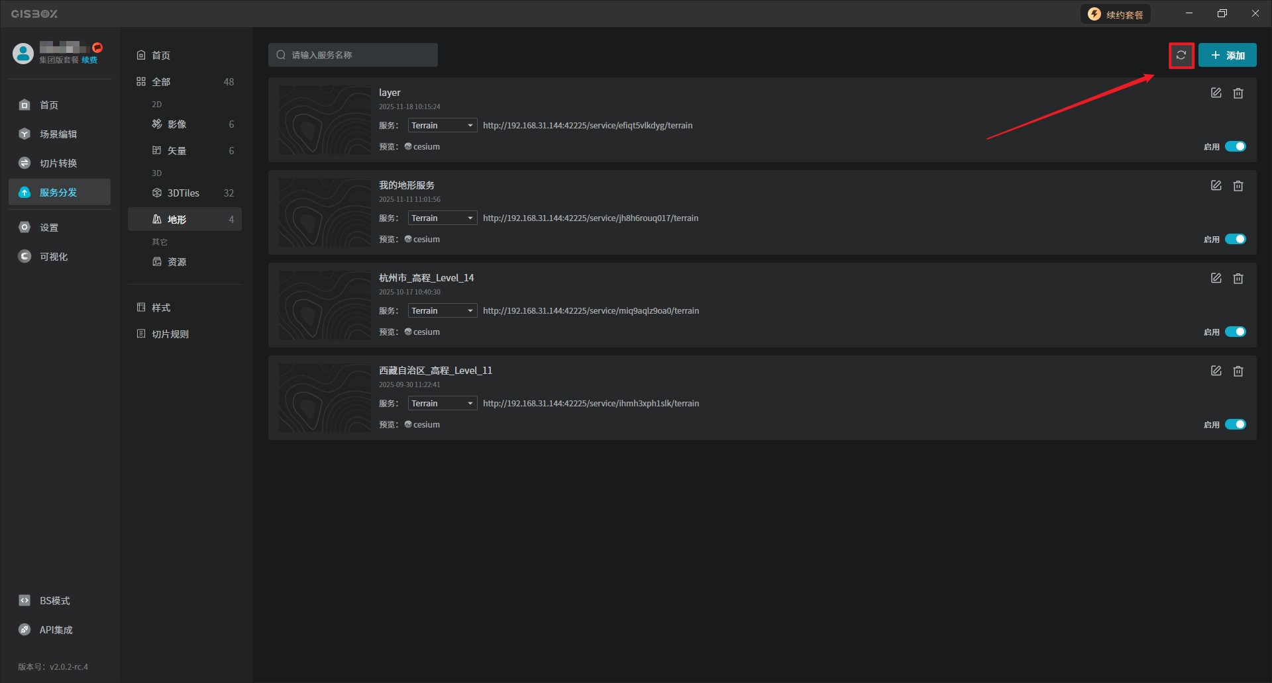This screenshot has width=1272, height=683.
Task: Click edit icon for 杭州市_高程_Level_14
Action: [x=1216, y=279]
